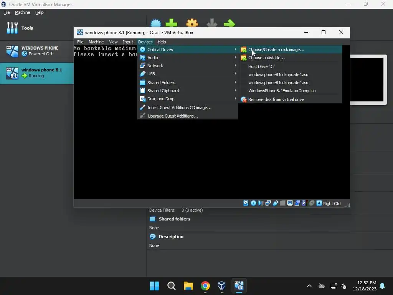Show hidden system tray icons chevron

pyautogui.click(x=309, y=286)
